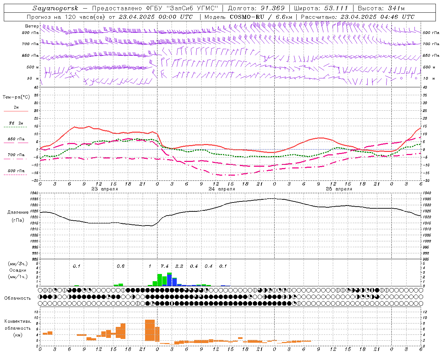Click the '23 апреля' date label
This screenshot has height=352, width=441.
(105, 189)
